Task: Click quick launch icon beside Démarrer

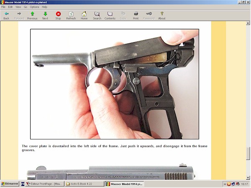Action: pyautogui.click(x=23, y=184)
